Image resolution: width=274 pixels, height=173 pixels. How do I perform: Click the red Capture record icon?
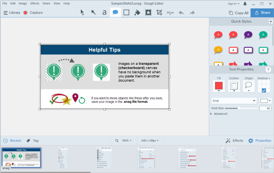tap(25, 13)
